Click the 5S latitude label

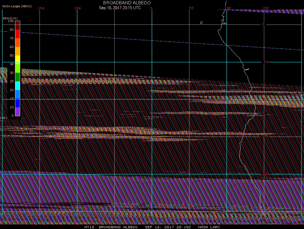pyautogui.click(x=266, y=62)
